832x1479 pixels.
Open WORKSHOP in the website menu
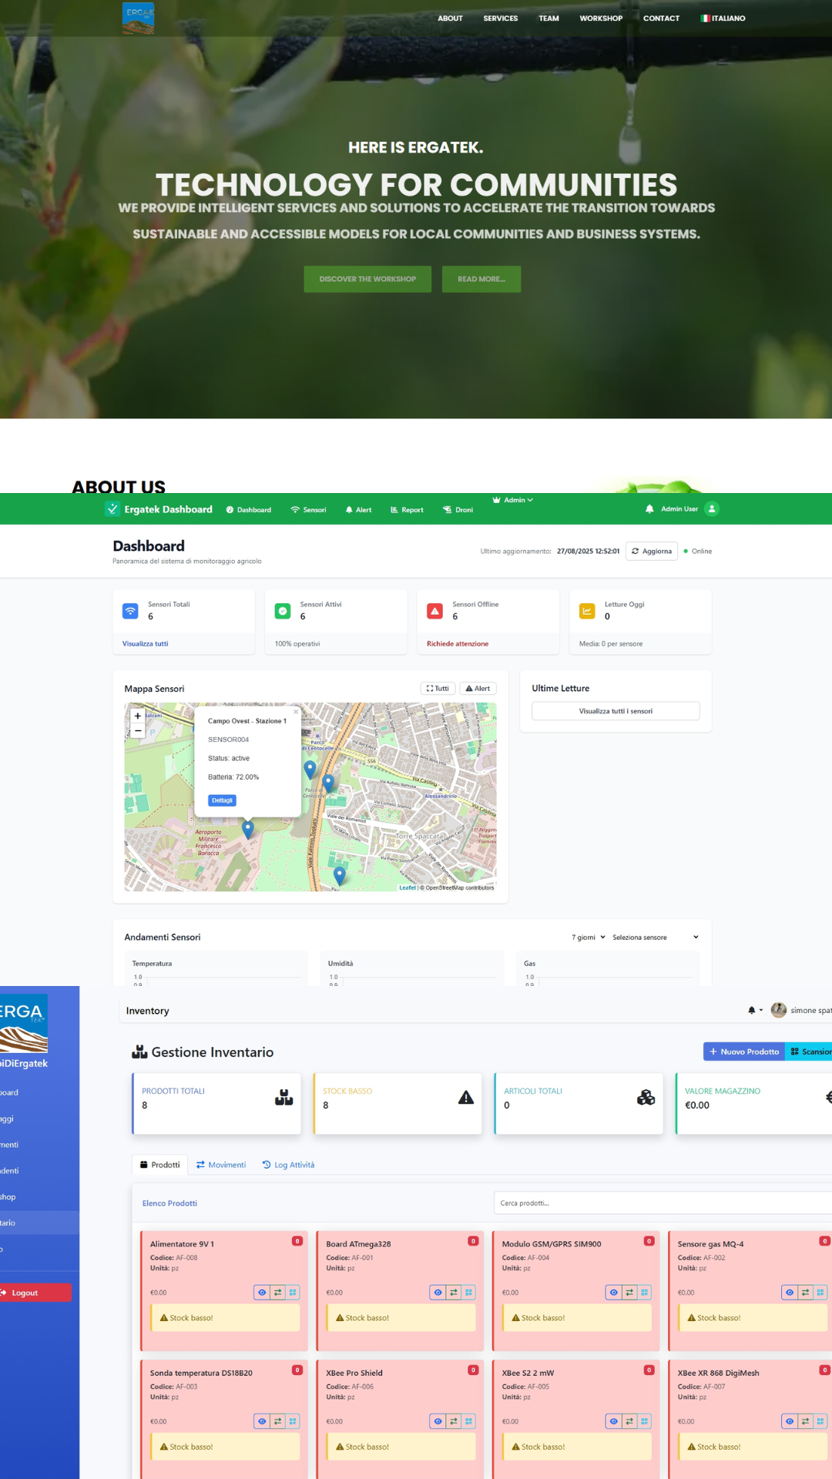601,18
